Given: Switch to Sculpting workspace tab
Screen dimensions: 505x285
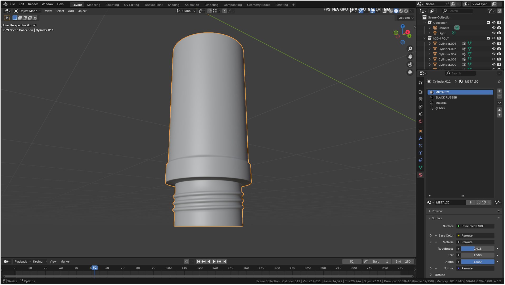Looking at the screenshot, I should point(112,5).
